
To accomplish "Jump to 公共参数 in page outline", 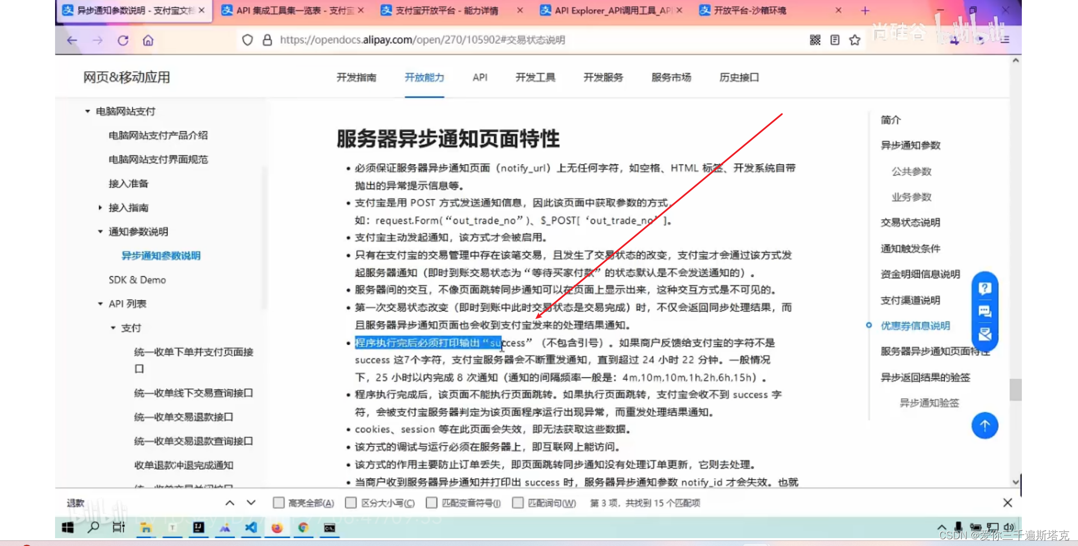I will 912,171.
